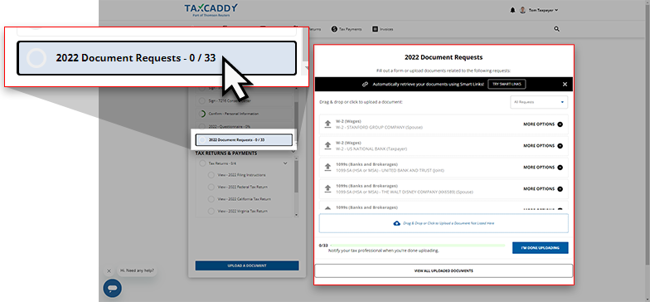Click the tax returns list scroll-down arrow
The image size is (650, 302).
(x=296, y=215)
